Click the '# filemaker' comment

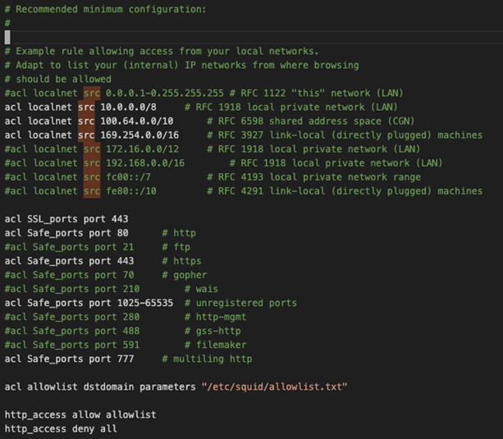pos(216,345)
